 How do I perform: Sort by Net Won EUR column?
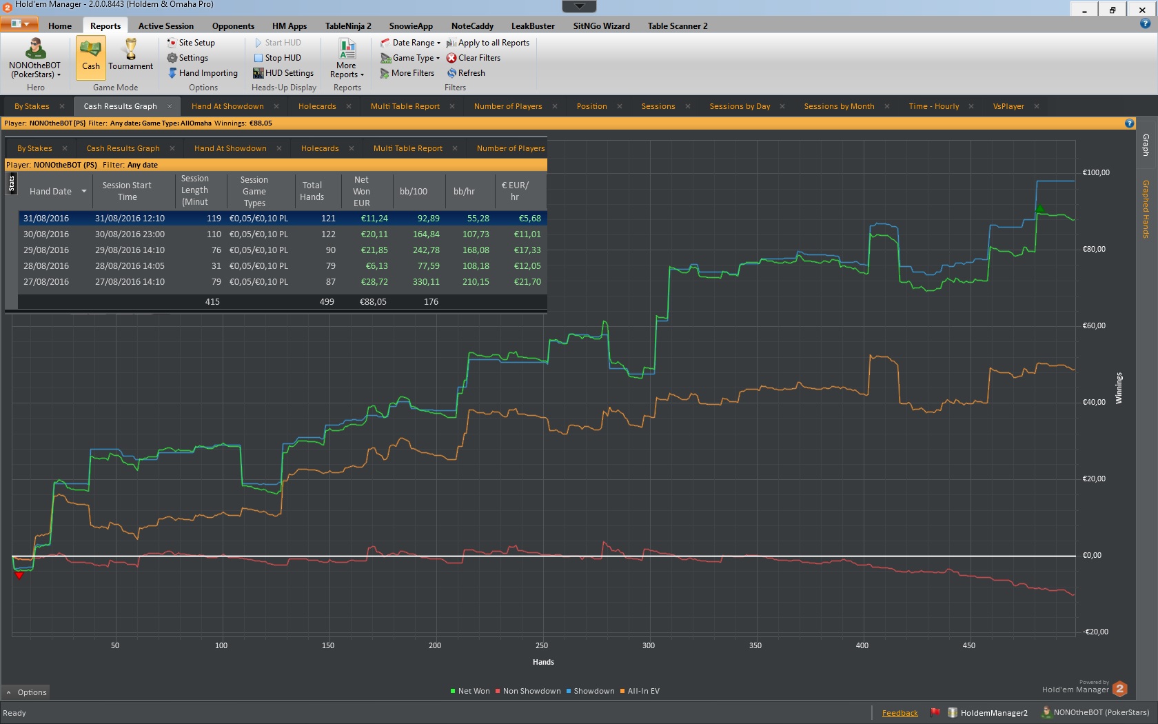coord(362,191)
